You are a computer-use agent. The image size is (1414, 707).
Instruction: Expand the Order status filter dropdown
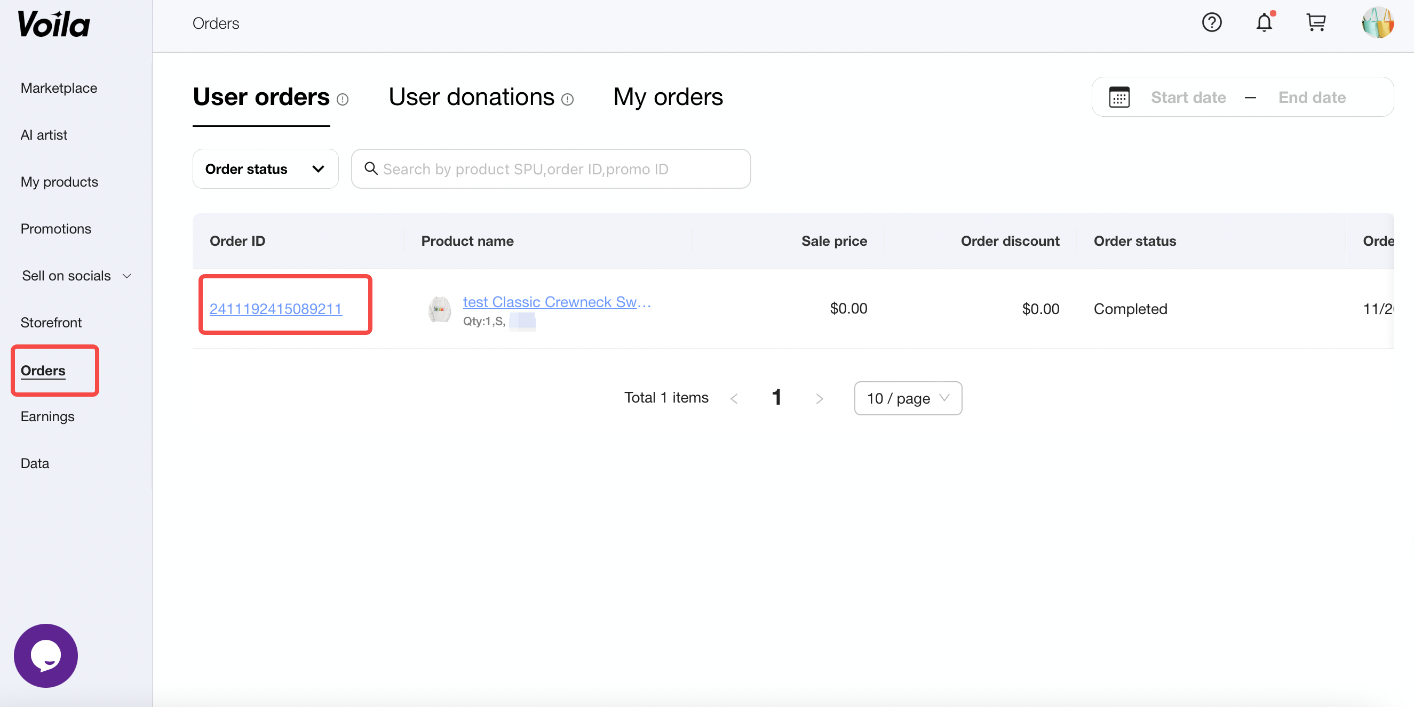pyautogui.click(x=265, y=169)
